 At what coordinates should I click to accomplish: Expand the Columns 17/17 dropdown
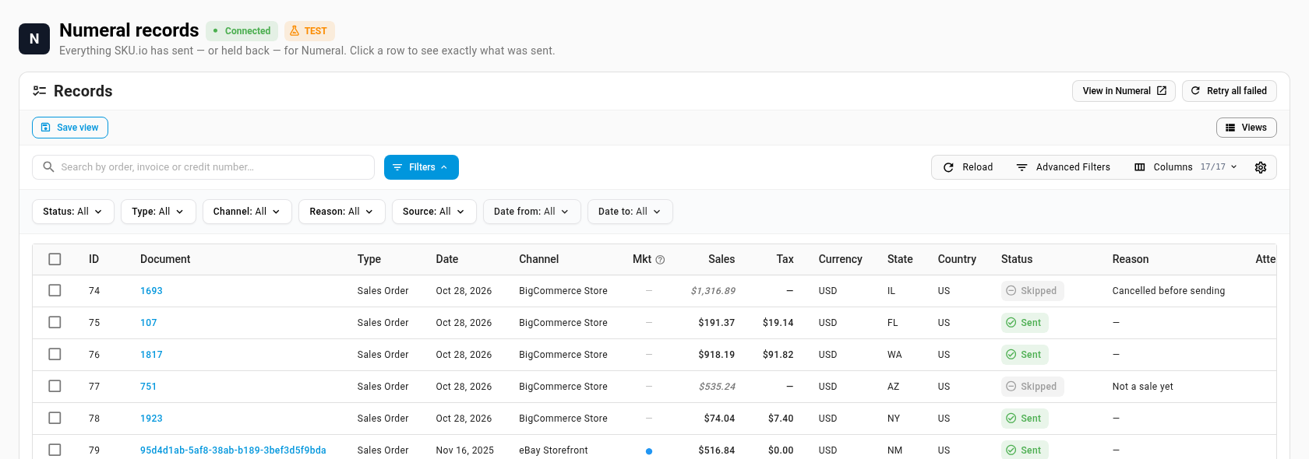1186,167
